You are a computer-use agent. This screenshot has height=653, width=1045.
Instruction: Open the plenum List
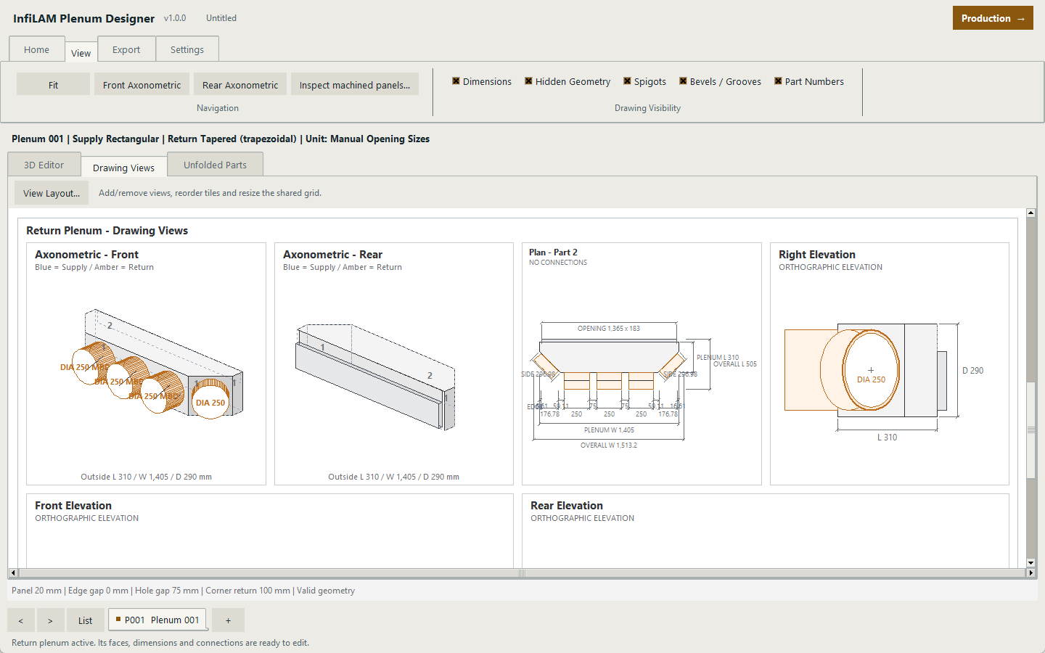click(x=86, y=620)
